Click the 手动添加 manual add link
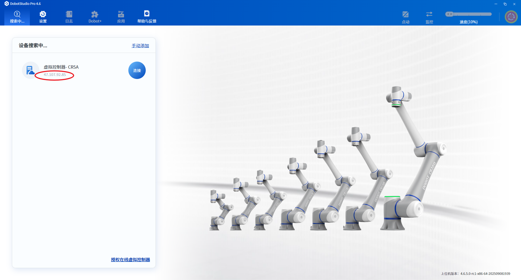This screenshot has height=280, width=521. click(x=140, y=46)
